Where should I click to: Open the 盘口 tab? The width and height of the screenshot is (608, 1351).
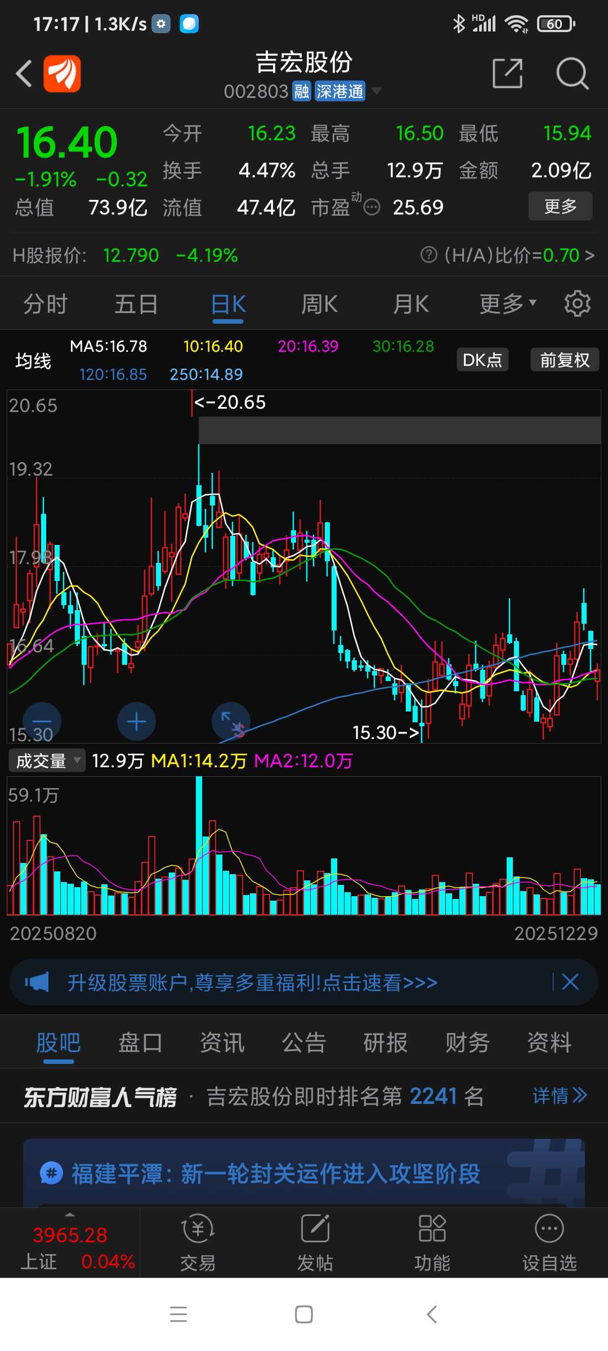(x=140, y=1043)
